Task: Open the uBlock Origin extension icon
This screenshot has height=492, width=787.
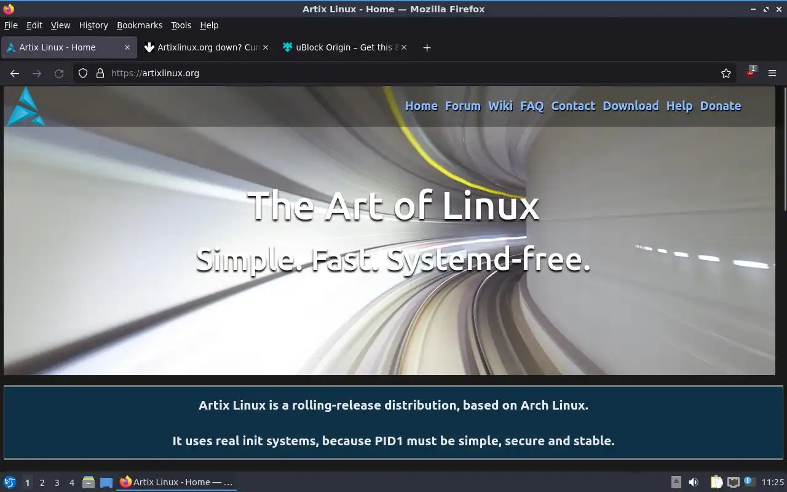Action: (751, 73)
